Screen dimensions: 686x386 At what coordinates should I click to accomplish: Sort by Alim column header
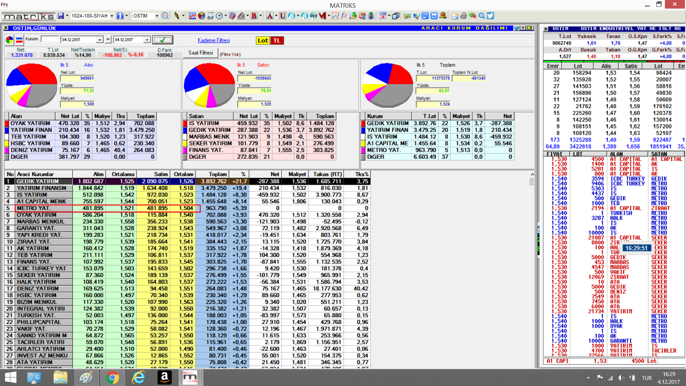point(89,174)
